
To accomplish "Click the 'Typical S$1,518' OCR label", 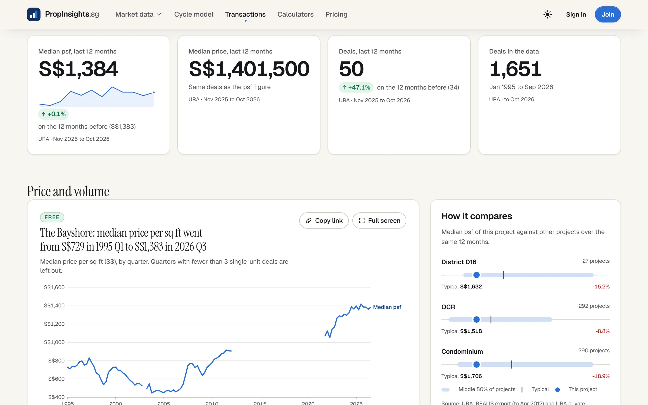I will point(461,331).
